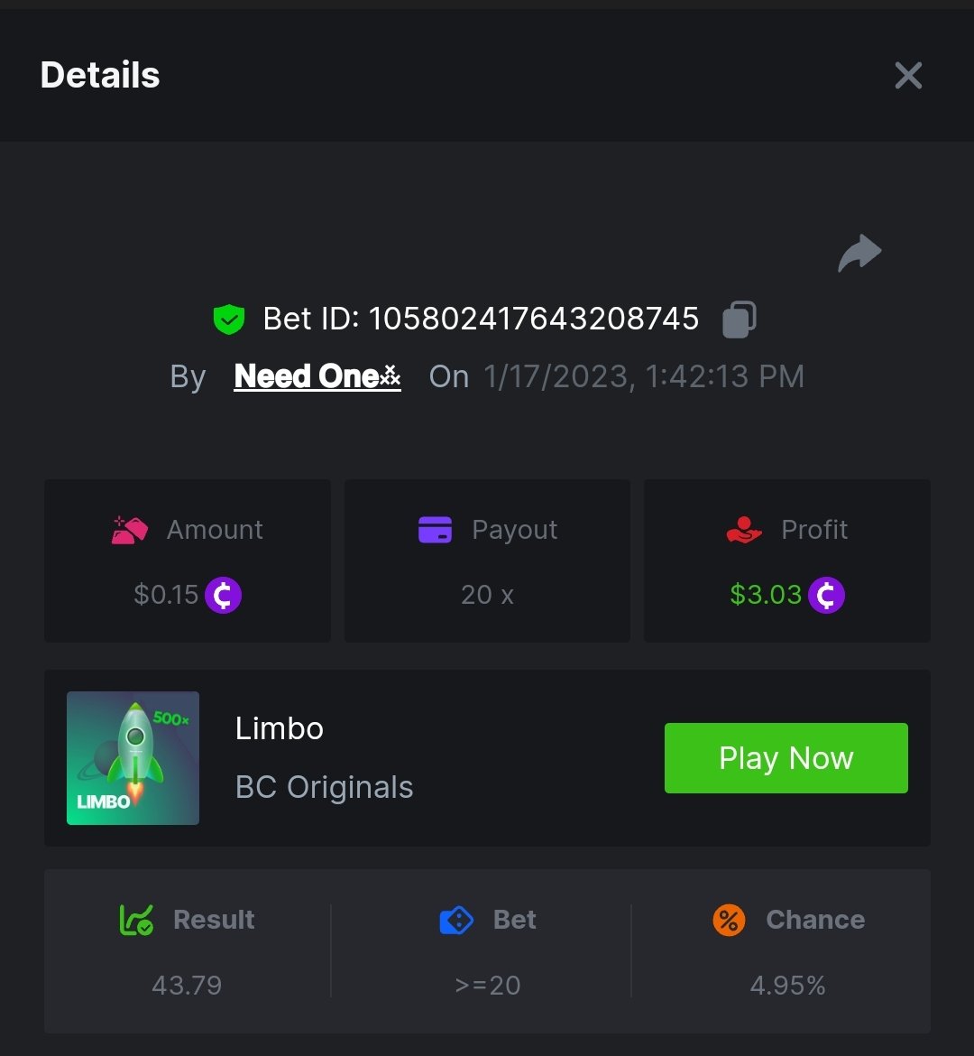974x1056 pixels.
Task: Select the Bet ID number text
Action: pos(533,319)
